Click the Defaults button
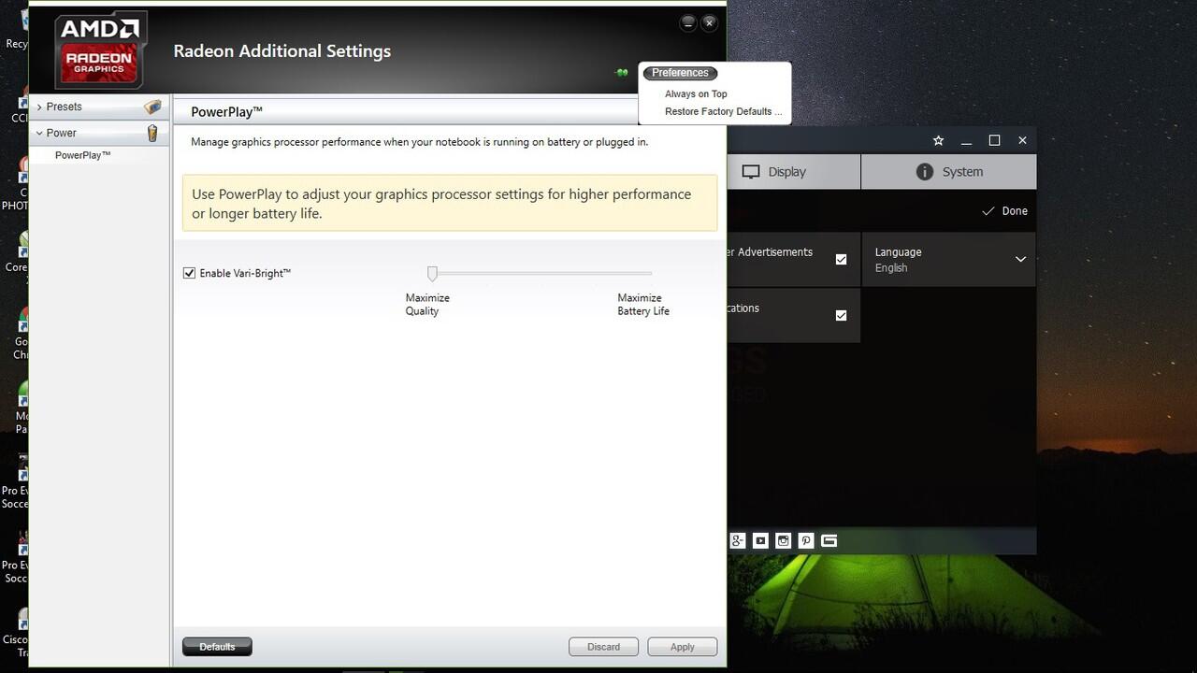Image resolution: width=1197 pixels, height=673 pixels. click(x=217, y=647)
